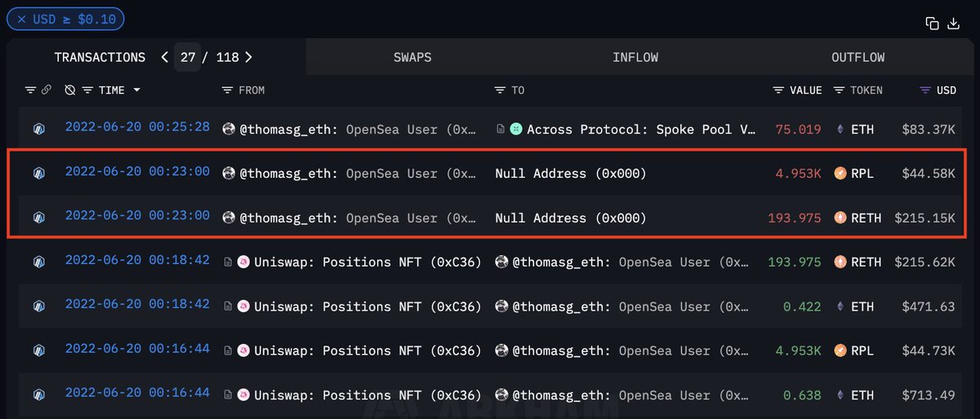Select the green value 0.422

802,307
